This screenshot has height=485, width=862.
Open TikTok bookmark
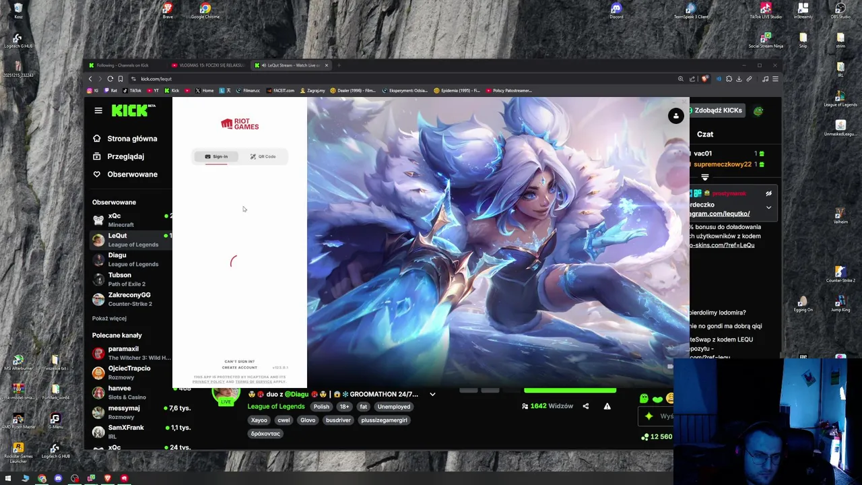[x=131, y=90]
